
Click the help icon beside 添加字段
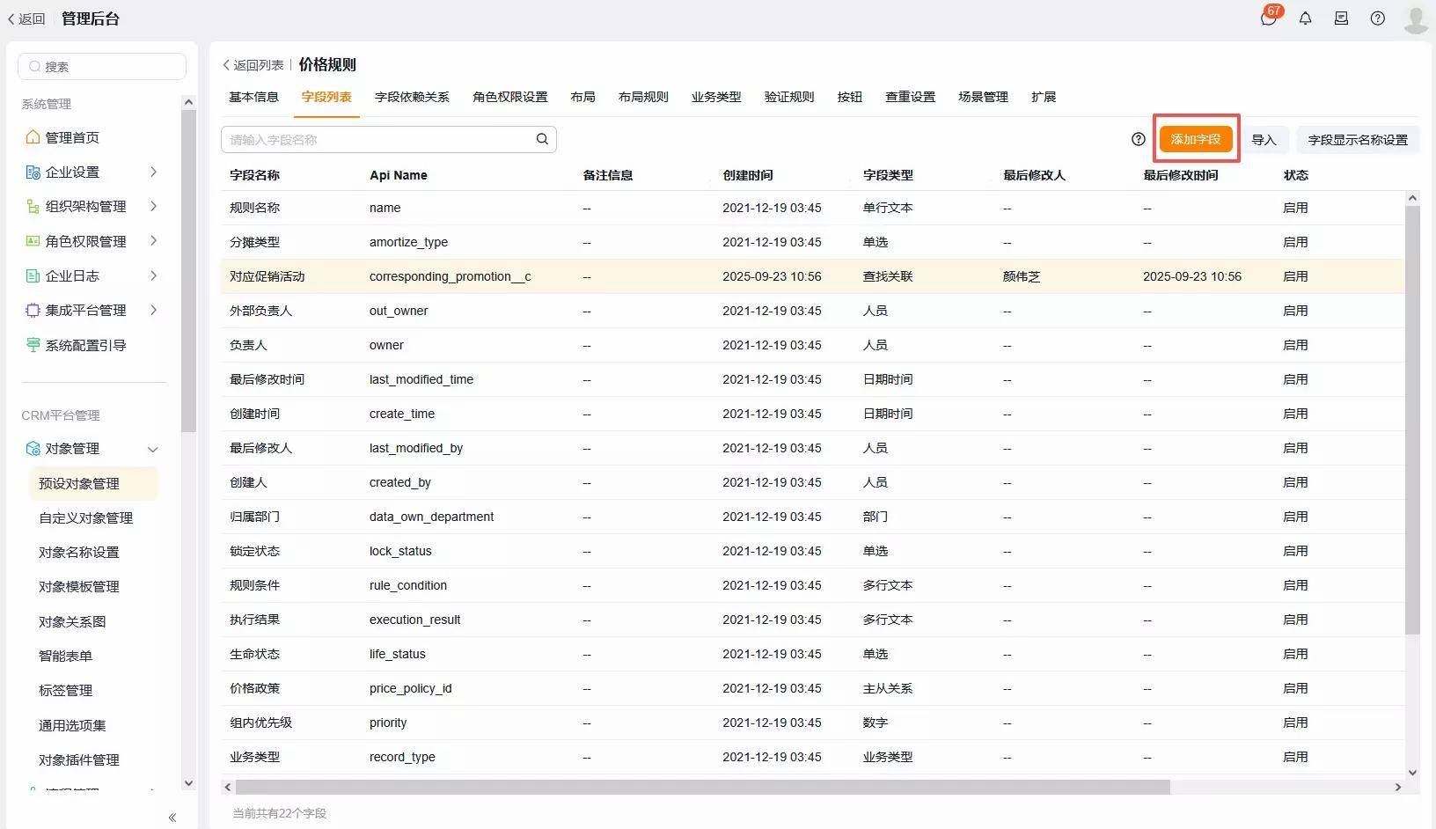pyautogui.click(x=1138, y=139)
